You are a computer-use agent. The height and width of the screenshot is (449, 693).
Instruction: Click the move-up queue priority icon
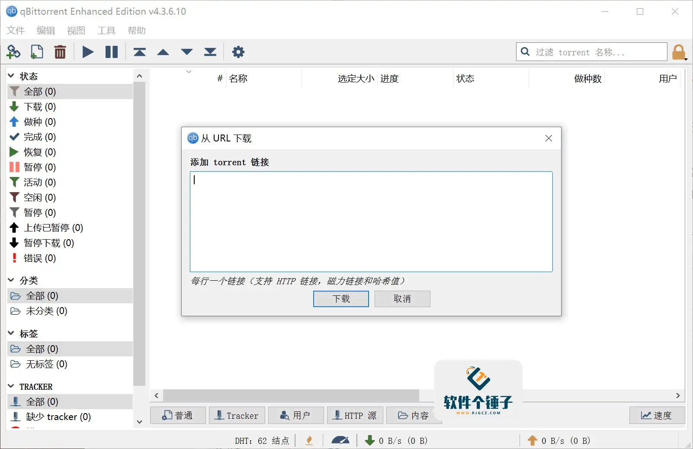[x=163, y=51]
